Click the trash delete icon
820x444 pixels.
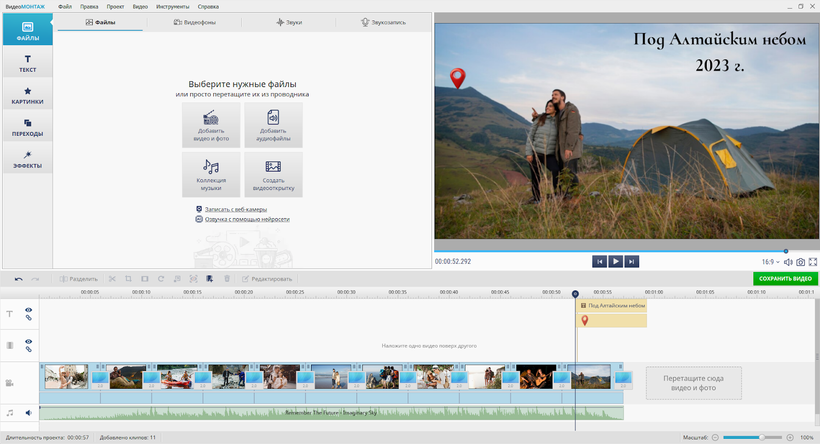[x=227, y=279]
